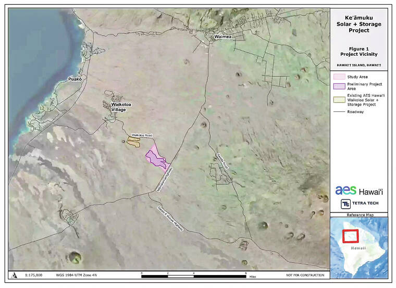Viewport: 396px width, 288px height.
Task: Click the Tetra Tech logo
Action: [x=358, y=204]
